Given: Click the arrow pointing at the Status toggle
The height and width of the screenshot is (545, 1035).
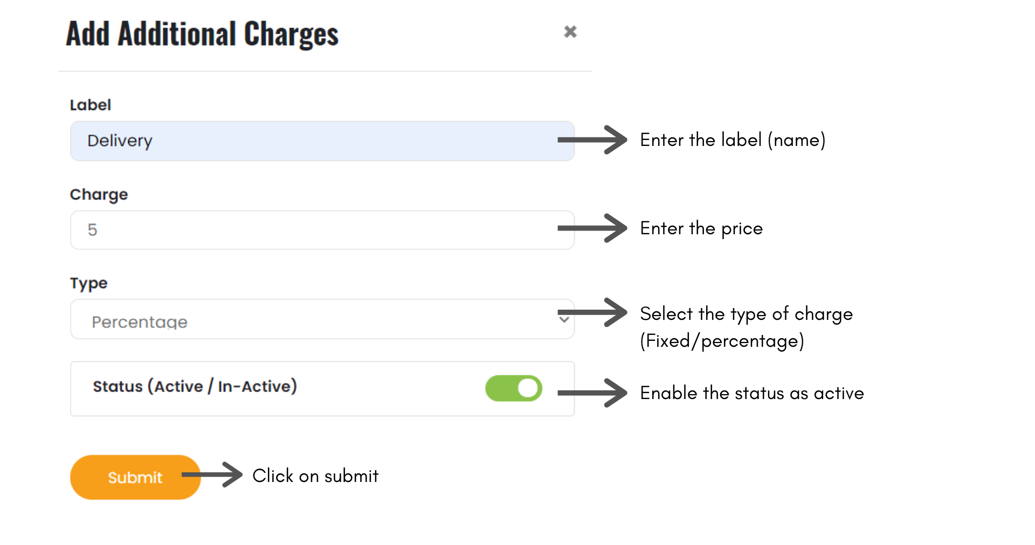Looking at the screenshot, I should [592, 393].
